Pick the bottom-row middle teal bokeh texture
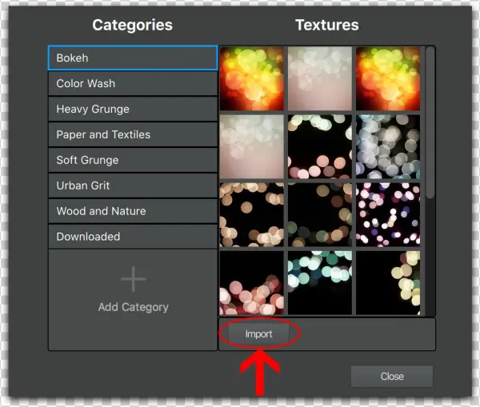 pyautogui.click(x=320, y=282)
